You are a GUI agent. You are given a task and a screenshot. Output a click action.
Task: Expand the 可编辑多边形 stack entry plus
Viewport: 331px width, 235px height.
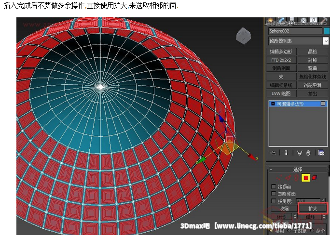coord(273,104)
